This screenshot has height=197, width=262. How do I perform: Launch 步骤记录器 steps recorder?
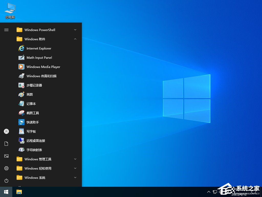click(47, 85)
